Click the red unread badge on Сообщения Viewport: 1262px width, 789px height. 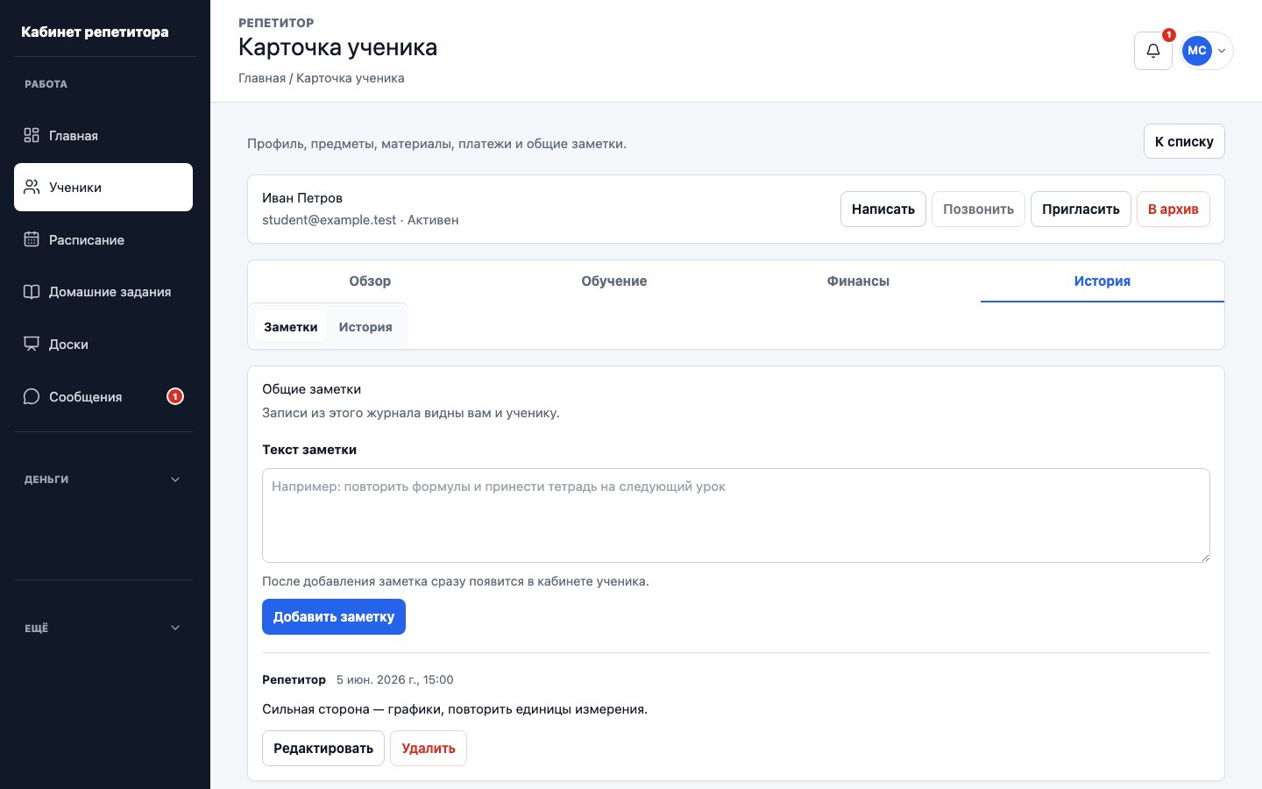(x=175, y=396)
